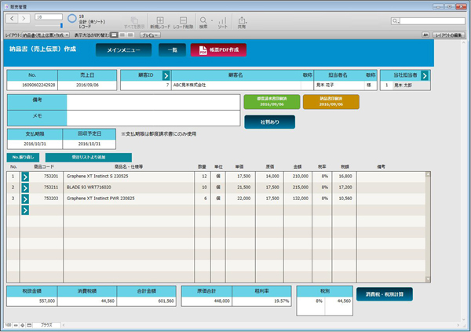Click the 担当者名 field 見本 花子
This screenshot has width=471, height=332.
coord(339,86)
